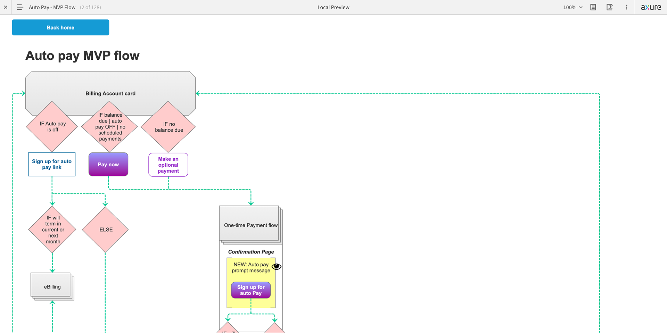The image size is (667, 333).
Task: Click the Back home button
Action: click(x=60, y=27)
